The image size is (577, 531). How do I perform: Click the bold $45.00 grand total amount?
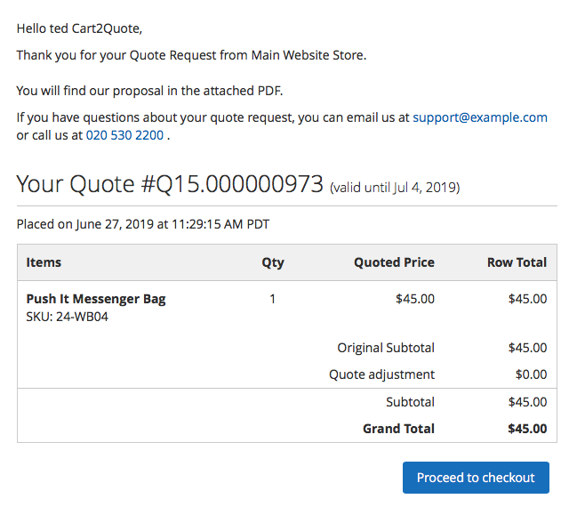(x=527, y=429)
